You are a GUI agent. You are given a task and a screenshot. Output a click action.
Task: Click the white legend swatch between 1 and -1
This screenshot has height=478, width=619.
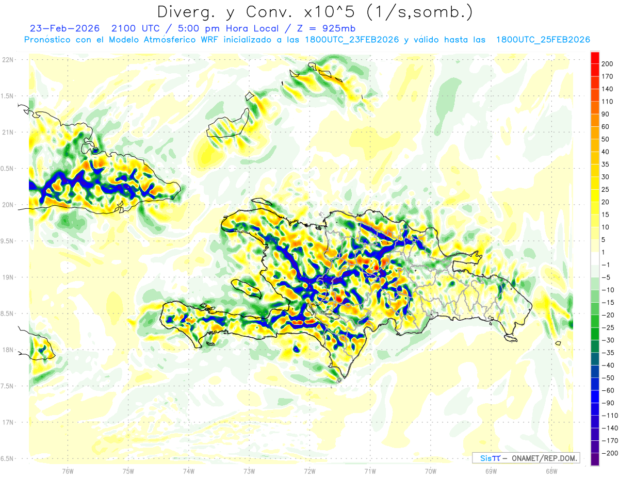pos(595,258)
